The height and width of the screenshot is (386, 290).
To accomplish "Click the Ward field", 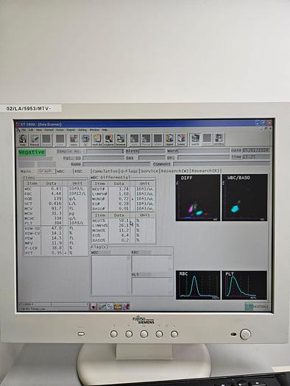I will [204, 151].
